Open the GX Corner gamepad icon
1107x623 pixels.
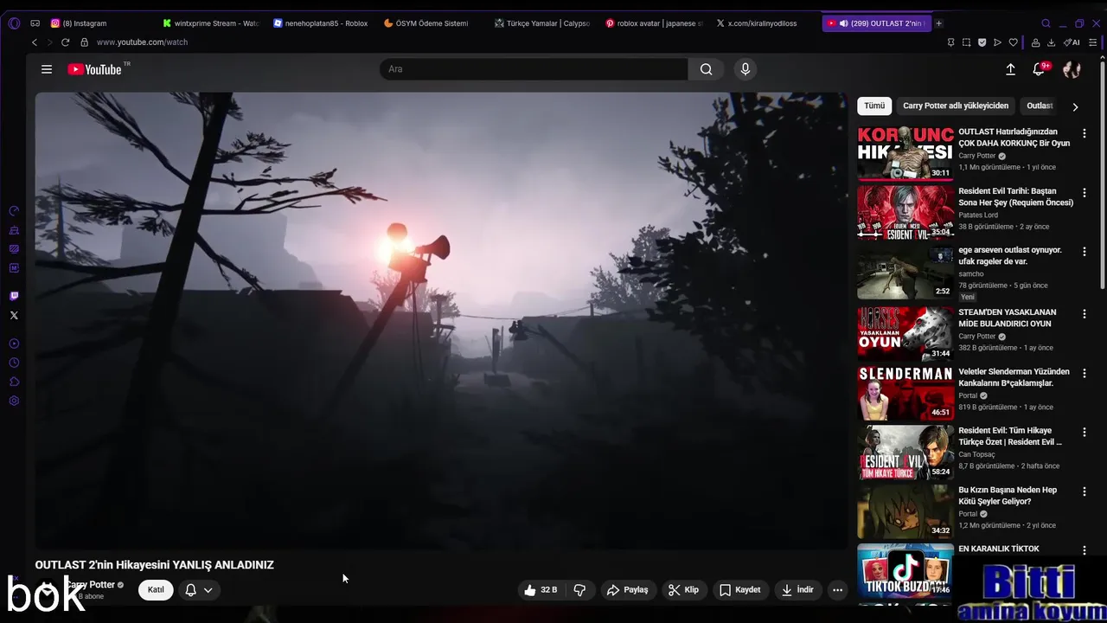35,23
